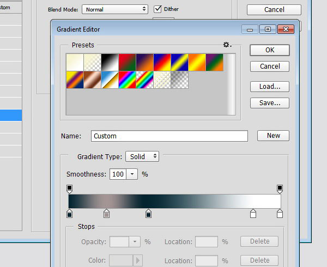This screenshot has height=267, width=327.
Task: Select the middle dark teal color stop
Action: click(x=148, y=214)
